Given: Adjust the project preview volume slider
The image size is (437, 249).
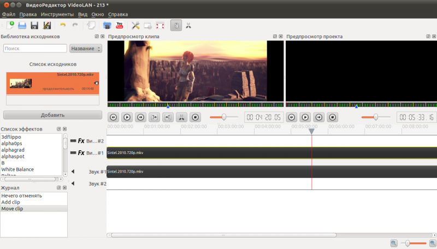Looking at the screenshot, I should click(376, 117).
